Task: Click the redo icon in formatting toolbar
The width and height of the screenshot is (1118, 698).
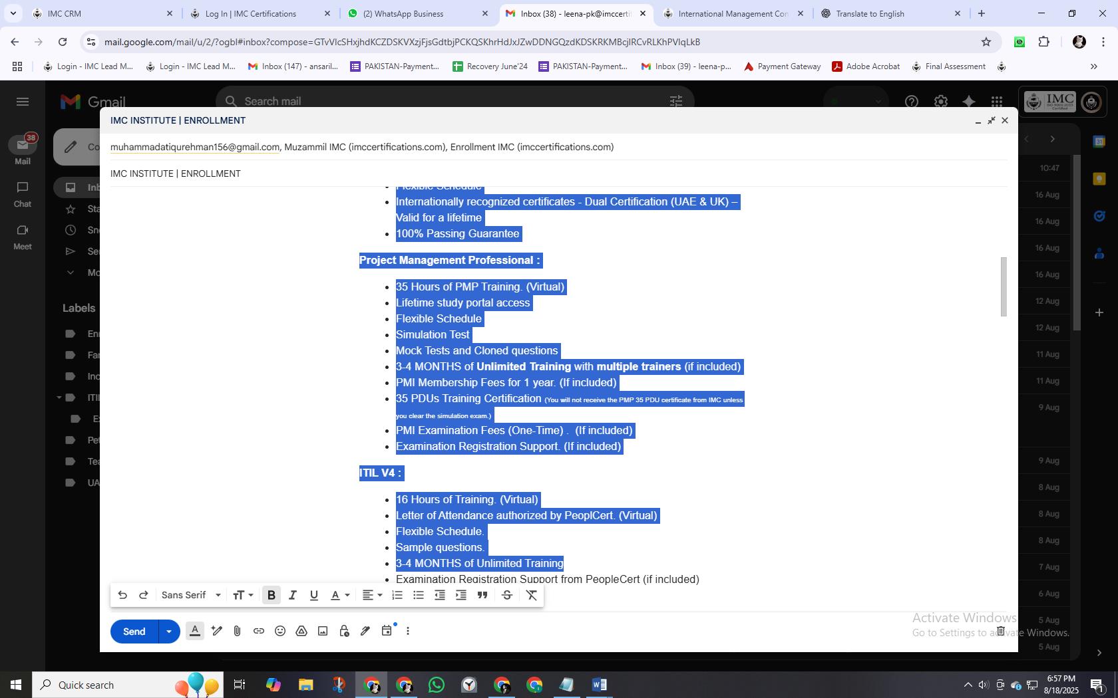Action: [x=143, y=595]
